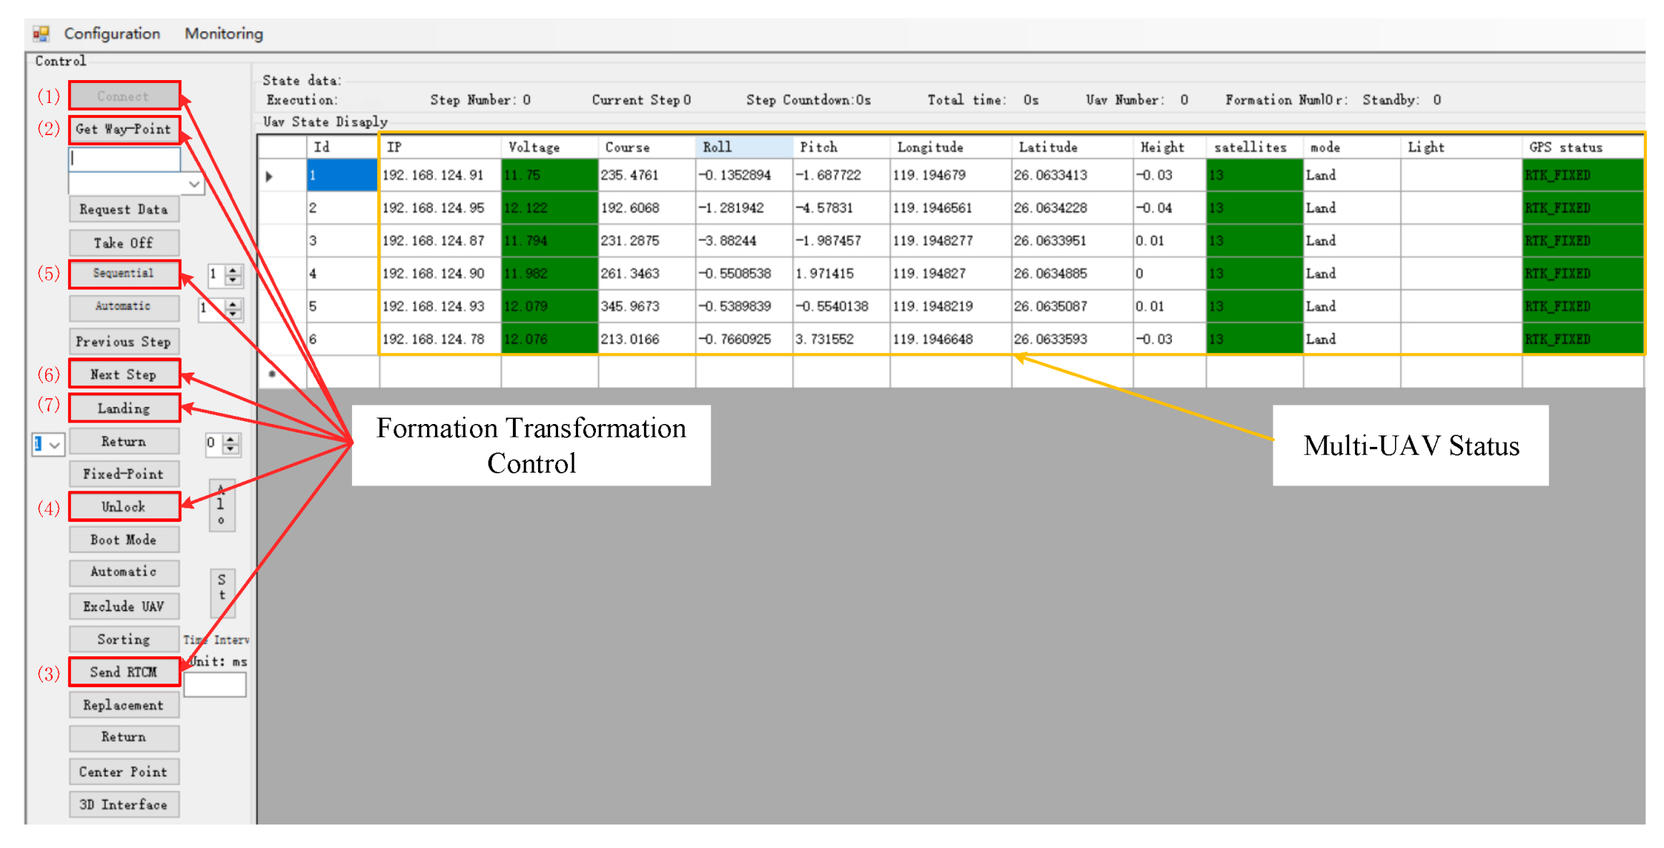Open the Monitoring menu

(x=223, y=34)
